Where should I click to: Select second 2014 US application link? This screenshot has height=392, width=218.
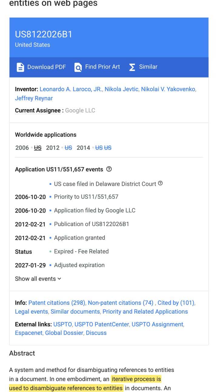pyautogui.click(x=108, y=148)
